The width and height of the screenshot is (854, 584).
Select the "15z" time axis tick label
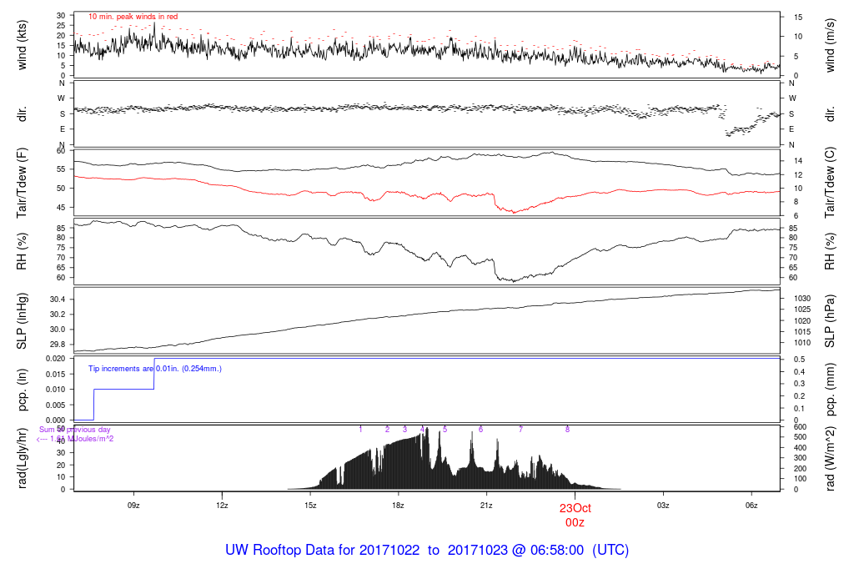(310, 506)
